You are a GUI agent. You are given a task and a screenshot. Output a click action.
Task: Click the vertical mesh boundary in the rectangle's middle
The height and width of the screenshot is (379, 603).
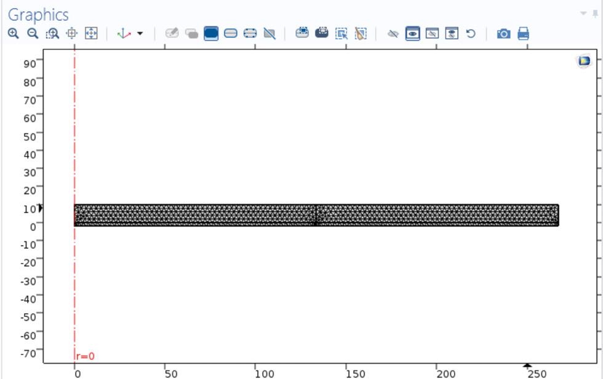[x=316, y=215]
